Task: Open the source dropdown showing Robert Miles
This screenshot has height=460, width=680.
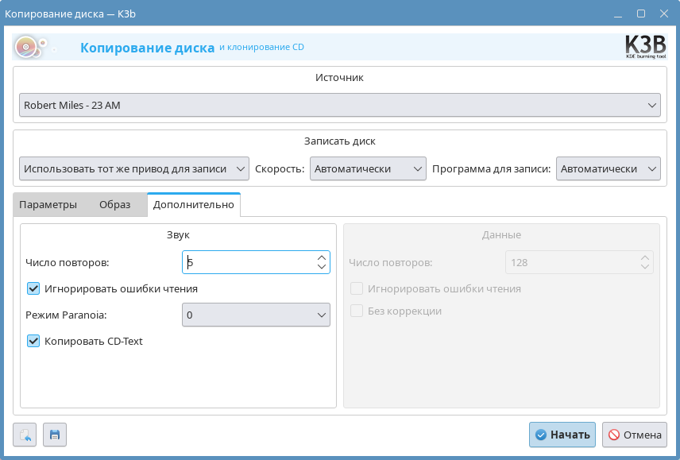Action: tap(339, 105)
